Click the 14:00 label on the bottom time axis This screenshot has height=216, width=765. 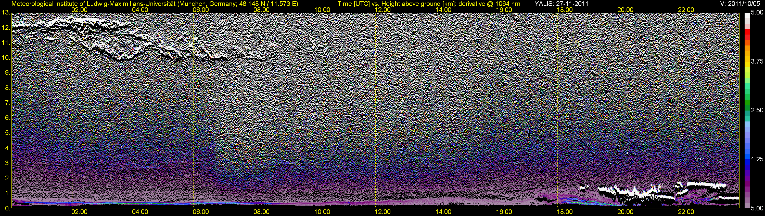click(443, 212)
